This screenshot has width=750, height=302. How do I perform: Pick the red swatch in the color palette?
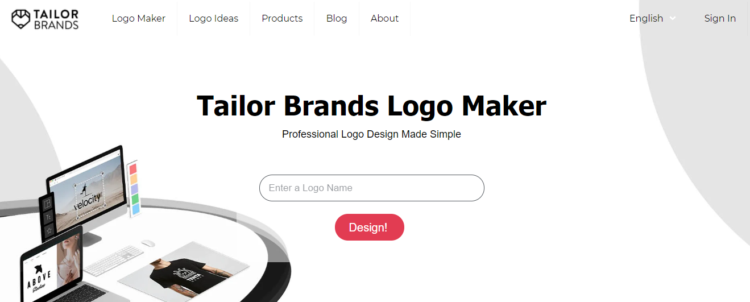[133, 169]
